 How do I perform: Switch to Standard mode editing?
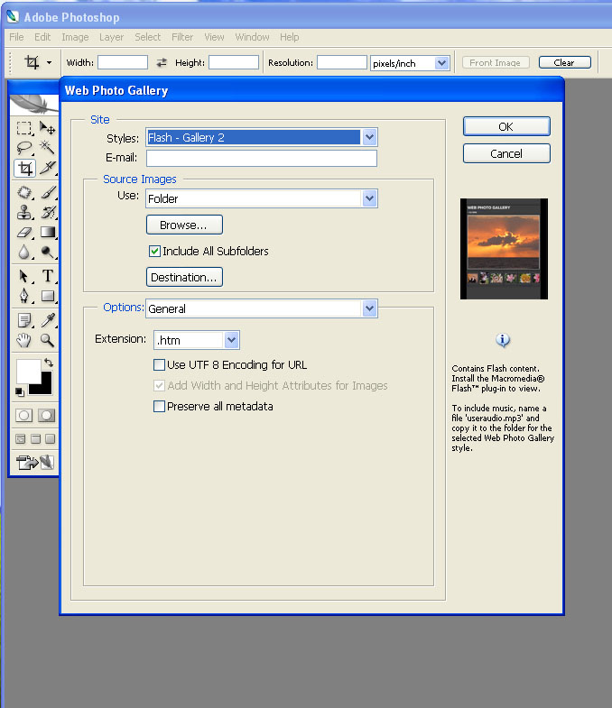[x=24, y=415]
